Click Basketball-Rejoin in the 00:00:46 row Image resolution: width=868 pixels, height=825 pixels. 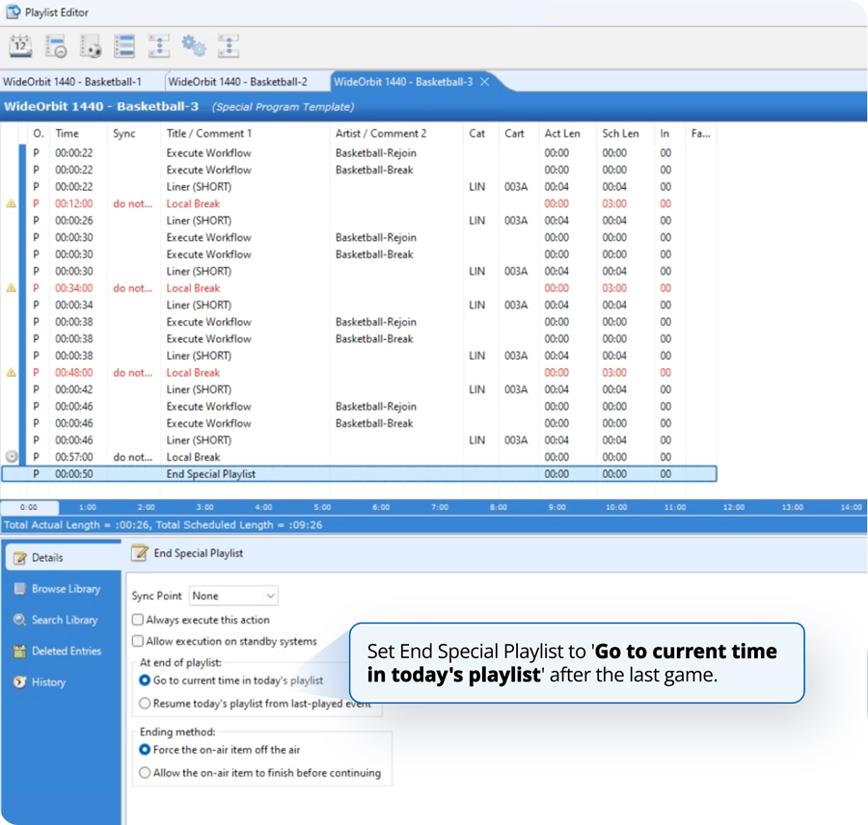click(376, 407)
